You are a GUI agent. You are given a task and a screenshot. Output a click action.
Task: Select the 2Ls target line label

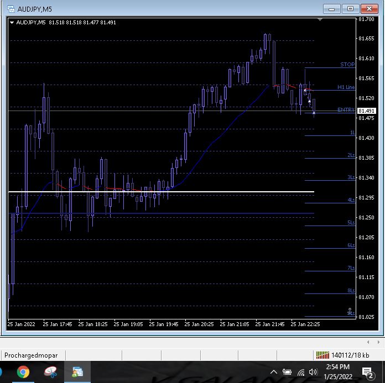tap(351, 155)
